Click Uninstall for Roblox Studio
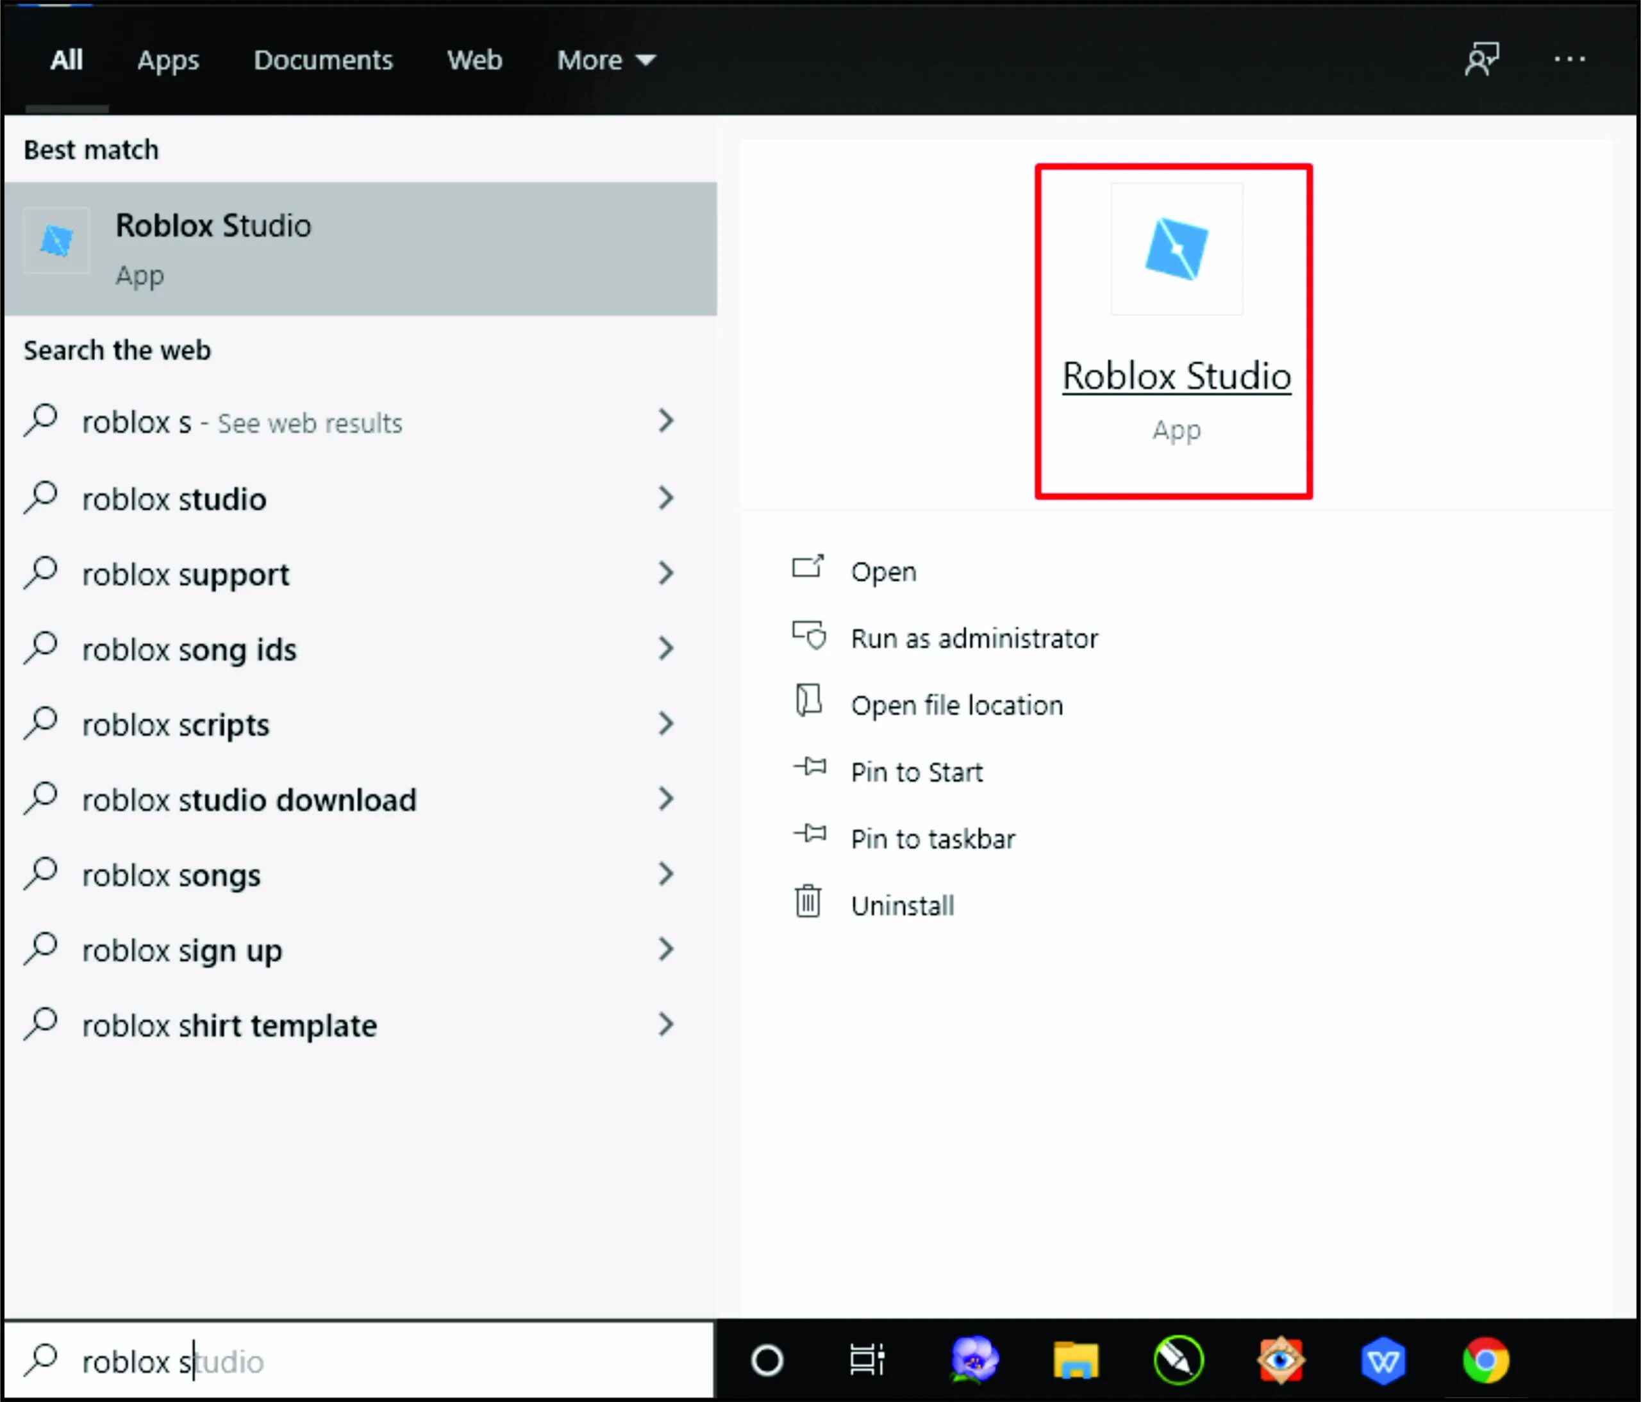The height and width of the screenshot is (1402, 1641). pos(902,905)
